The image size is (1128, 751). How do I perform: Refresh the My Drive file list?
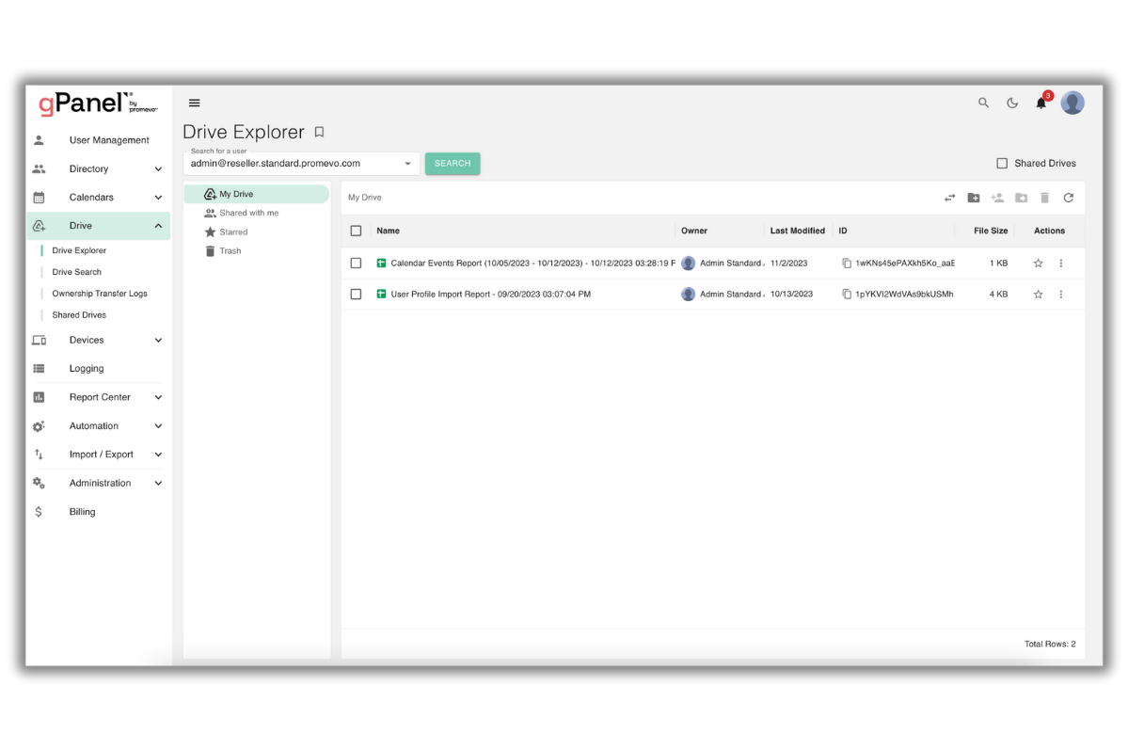point(1069,198)
